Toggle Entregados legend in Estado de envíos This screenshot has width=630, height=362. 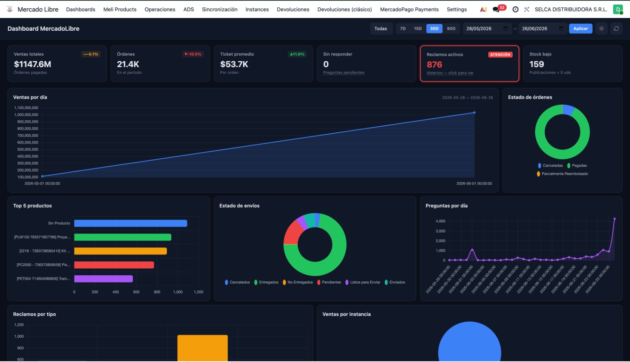click(266, 282)
